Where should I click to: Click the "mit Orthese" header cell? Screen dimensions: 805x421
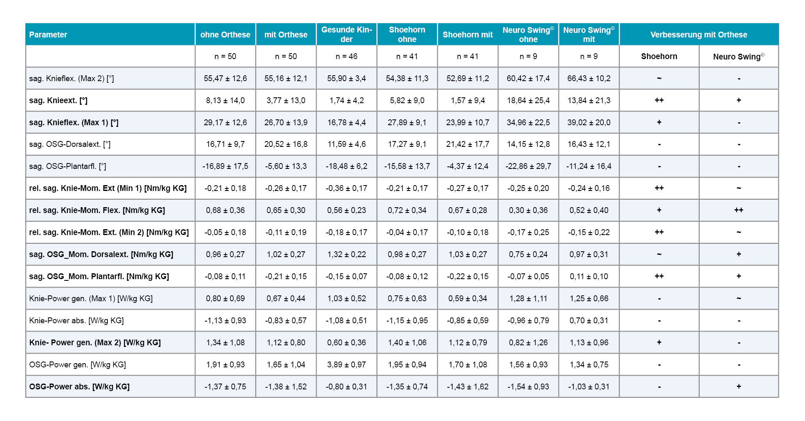[x=286, y=35]
